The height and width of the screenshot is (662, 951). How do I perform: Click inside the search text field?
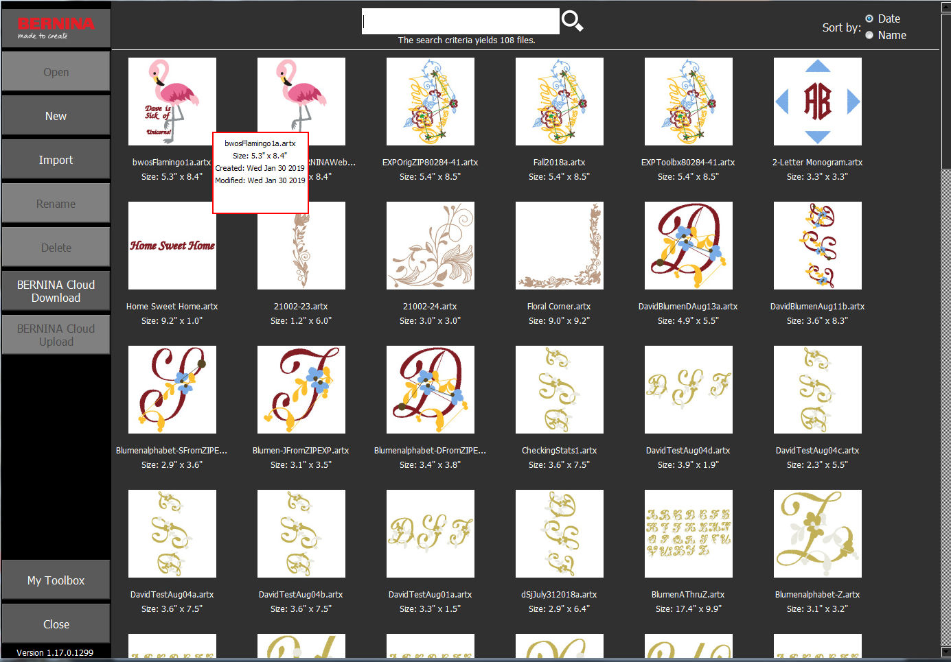[460, 21]
